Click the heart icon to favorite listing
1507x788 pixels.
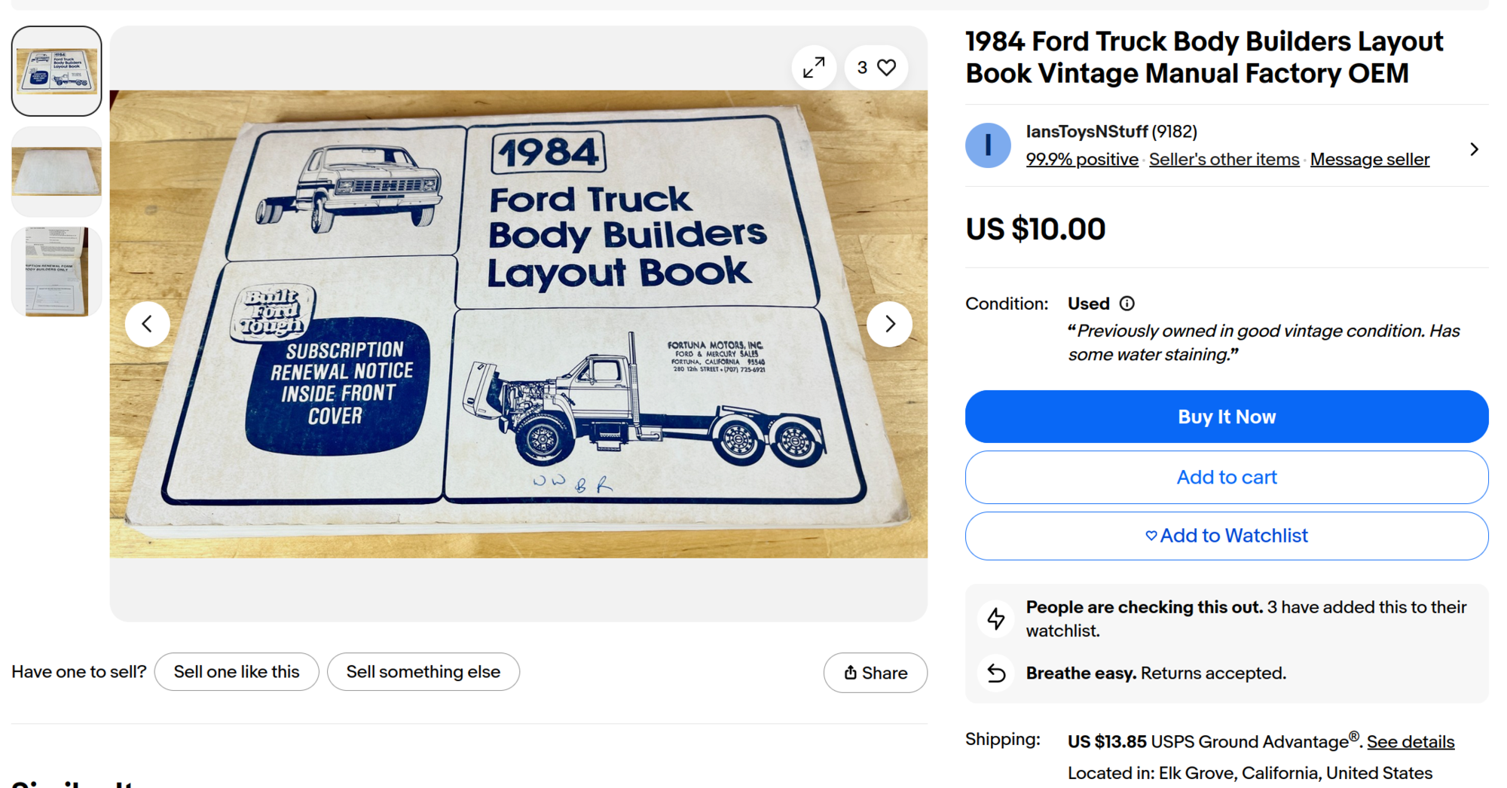point(886,68)
